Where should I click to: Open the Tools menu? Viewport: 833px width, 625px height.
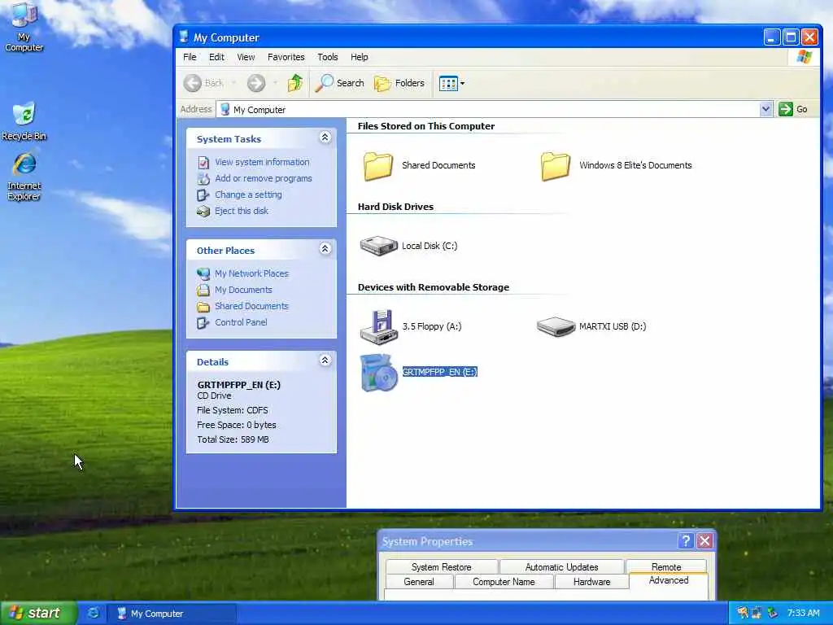pyautogui.click(x=327, y=57)
